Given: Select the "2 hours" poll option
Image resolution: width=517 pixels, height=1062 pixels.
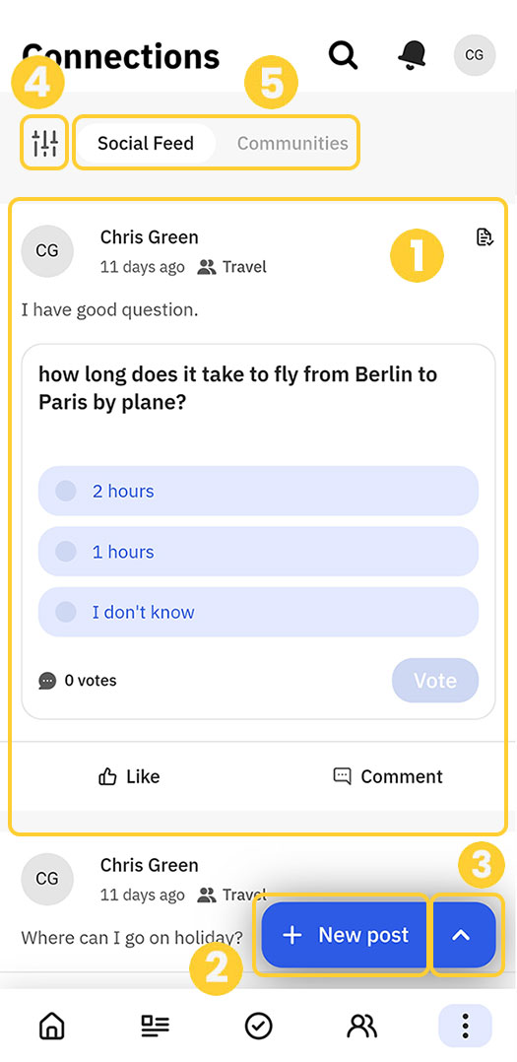Looking at the screenshot, I should coord(258,491).
